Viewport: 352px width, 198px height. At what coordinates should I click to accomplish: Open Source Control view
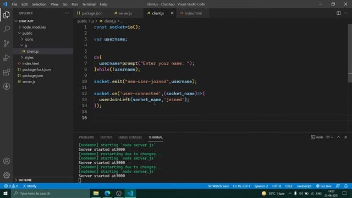pos(7,43)
